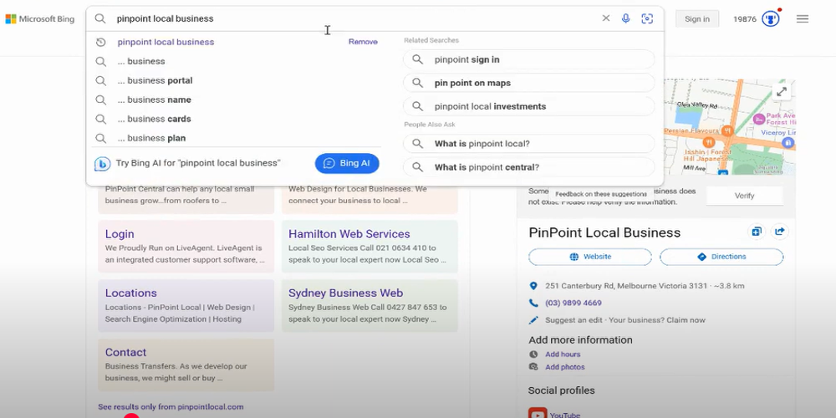Screen dimensions: 836x418
Task: Open visual search camera icon
Action: 647,18
